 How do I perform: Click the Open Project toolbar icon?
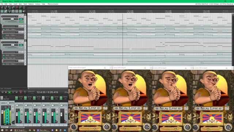pos(6,7)
